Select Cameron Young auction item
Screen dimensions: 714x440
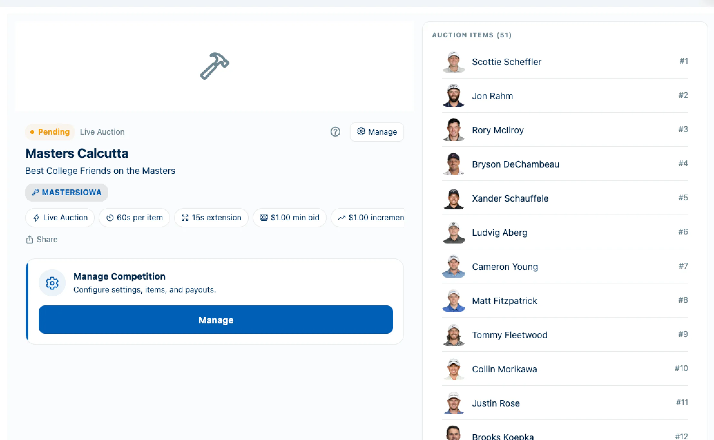565,266
